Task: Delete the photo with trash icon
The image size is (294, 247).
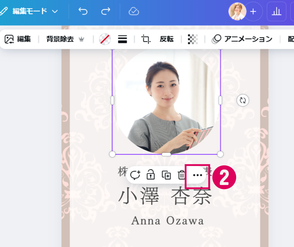Action: pos(181,175)
